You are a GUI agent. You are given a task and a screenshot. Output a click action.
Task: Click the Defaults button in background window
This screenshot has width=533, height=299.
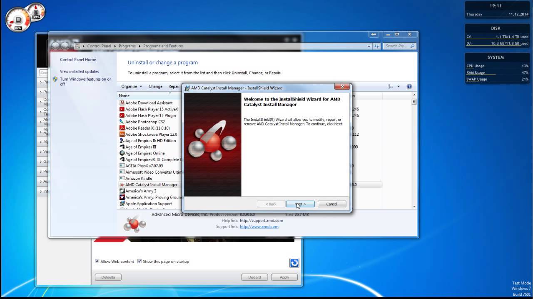[108, 277]
